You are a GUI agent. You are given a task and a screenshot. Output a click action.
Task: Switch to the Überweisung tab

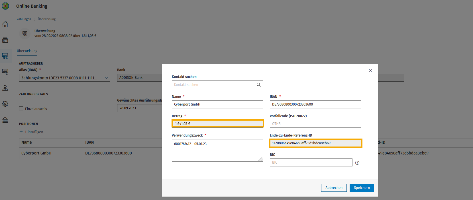coord(27,51)
